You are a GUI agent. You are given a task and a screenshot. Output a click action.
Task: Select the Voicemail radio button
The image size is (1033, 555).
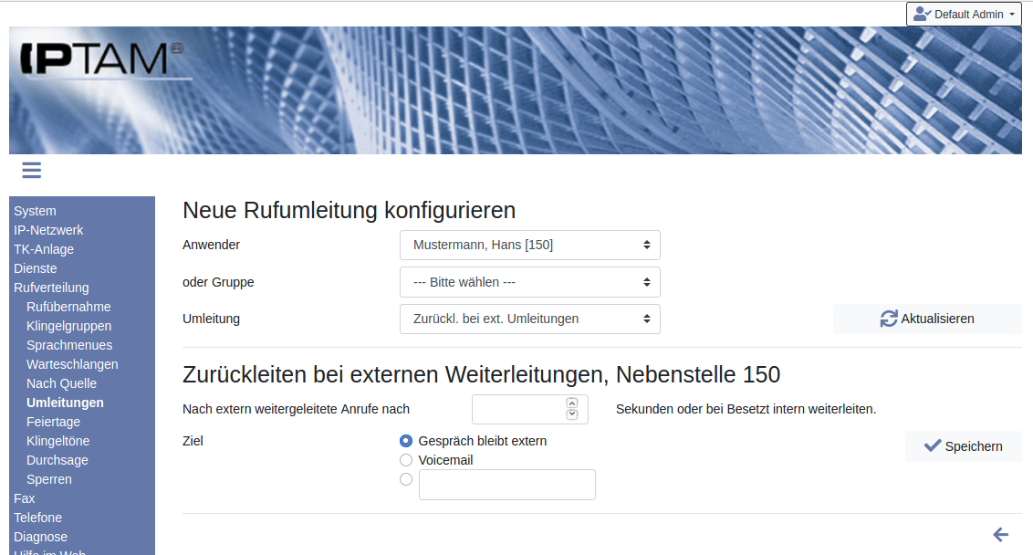406,460
